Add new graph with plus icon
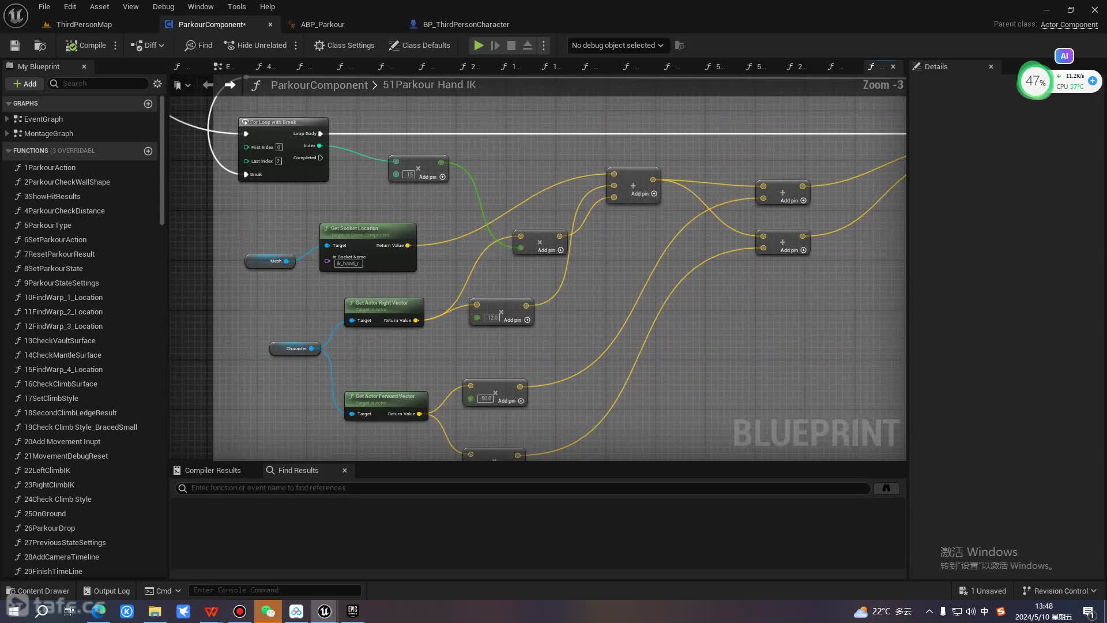Viewport: 1107px width, 623px height. point(148,103)
